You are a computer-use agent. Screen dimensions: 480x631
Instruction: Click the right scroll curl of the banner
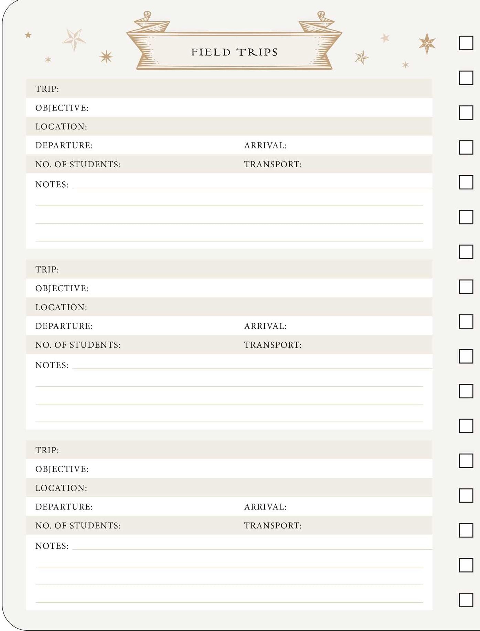point(321,16)
